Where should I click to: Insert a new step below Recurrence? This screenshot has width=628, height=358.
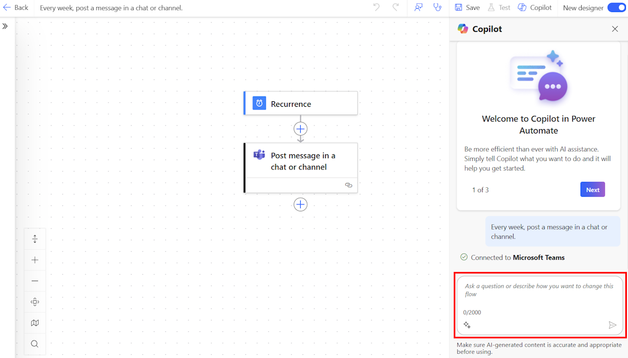point(300,129)
